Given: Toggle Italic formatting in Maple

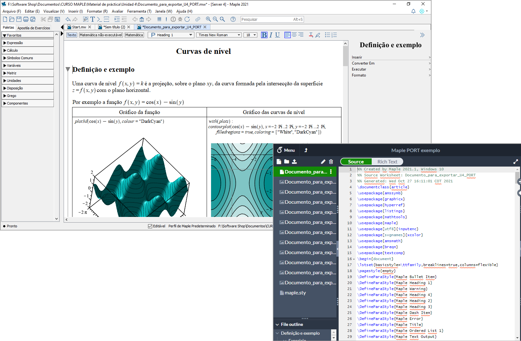Looking at the screenshot, I should (x=271, y=35).
